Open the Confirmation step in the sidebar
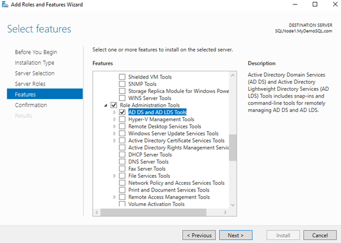This screenshot has width=341, height=243. (31, 105)
